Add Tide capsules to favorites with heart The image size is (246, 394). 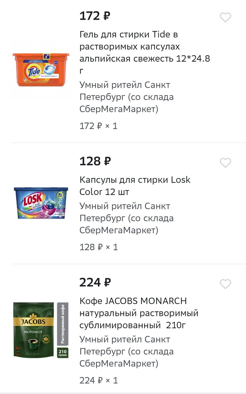[x=225, y=17]
